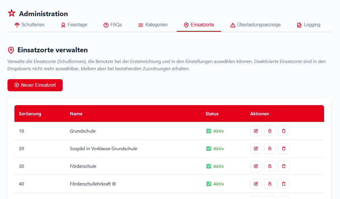The image size is (340, 199).
Task: Open the Schulferien tab
Action: click(x=29, y=25)
